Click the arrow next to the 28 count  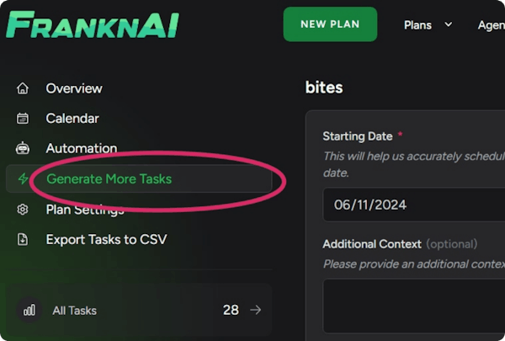coord(256,310)
